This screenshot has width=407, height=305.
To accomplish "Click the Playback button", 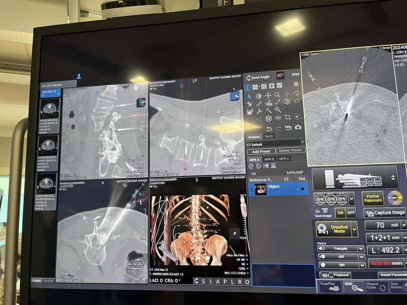I will [335, 275].
